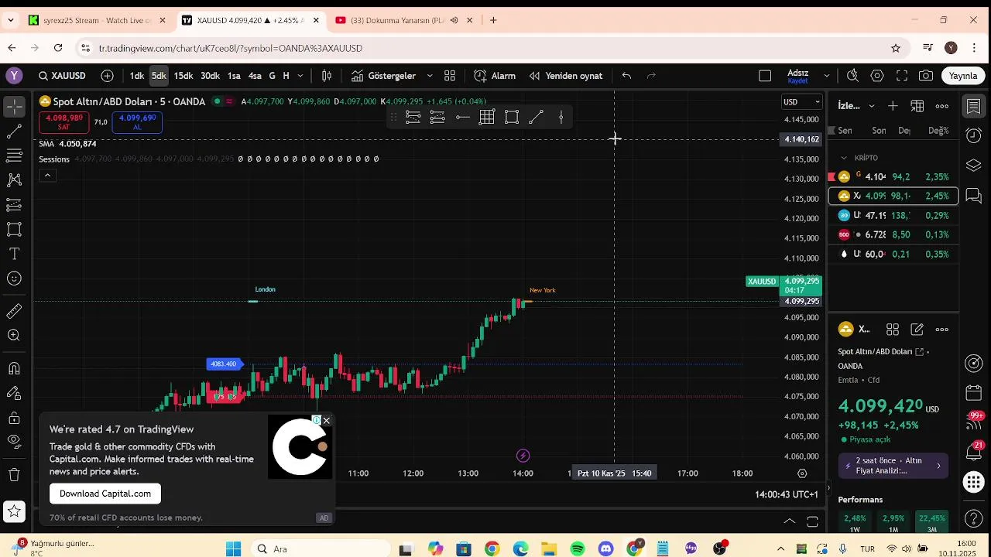Toggle magnet mode for drawings
This screenshot has width=991, height=557.
pyautogui.click(x=14, y=368)
